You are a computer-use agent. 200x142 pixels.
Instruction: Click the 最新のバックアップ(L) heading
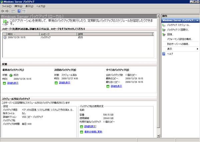point(13,70)
